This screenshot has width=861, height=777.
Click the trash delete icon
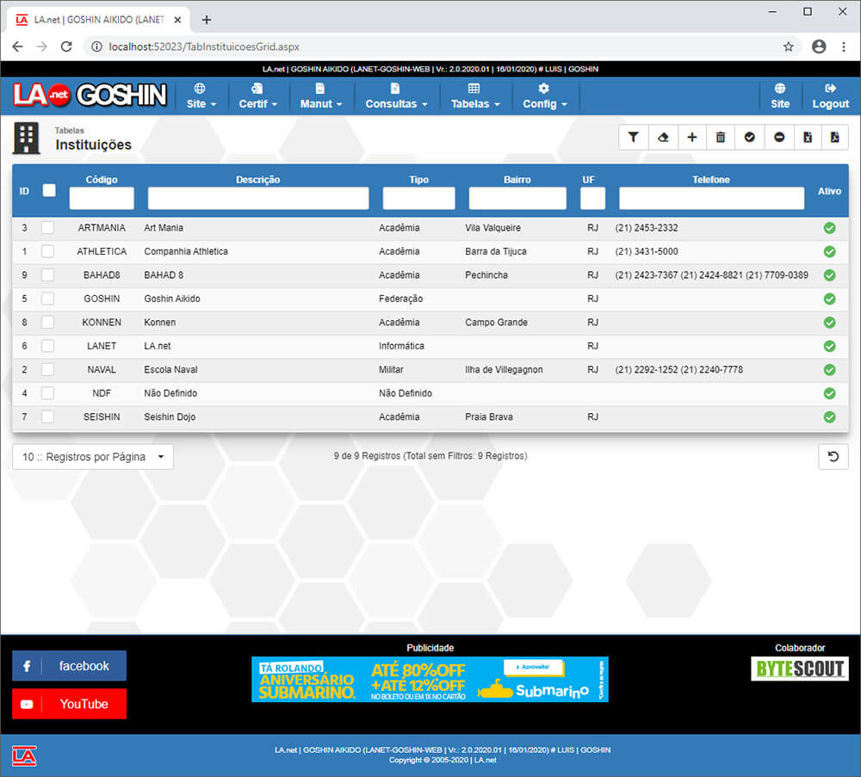point(721,138)
